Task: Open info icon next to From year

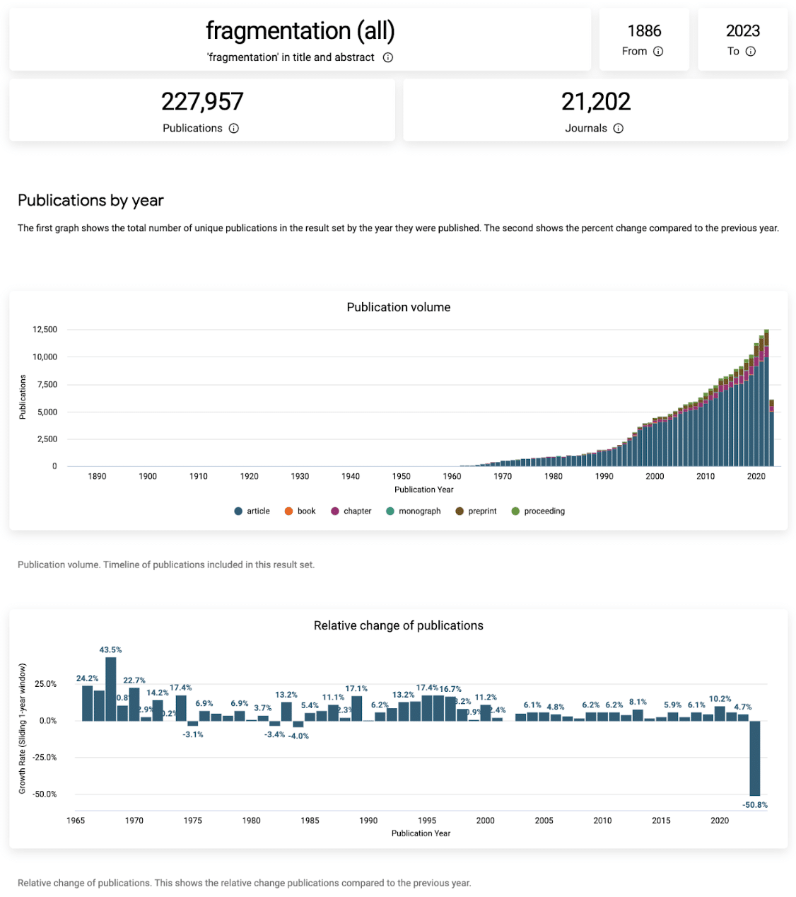Action: (658, 51)
